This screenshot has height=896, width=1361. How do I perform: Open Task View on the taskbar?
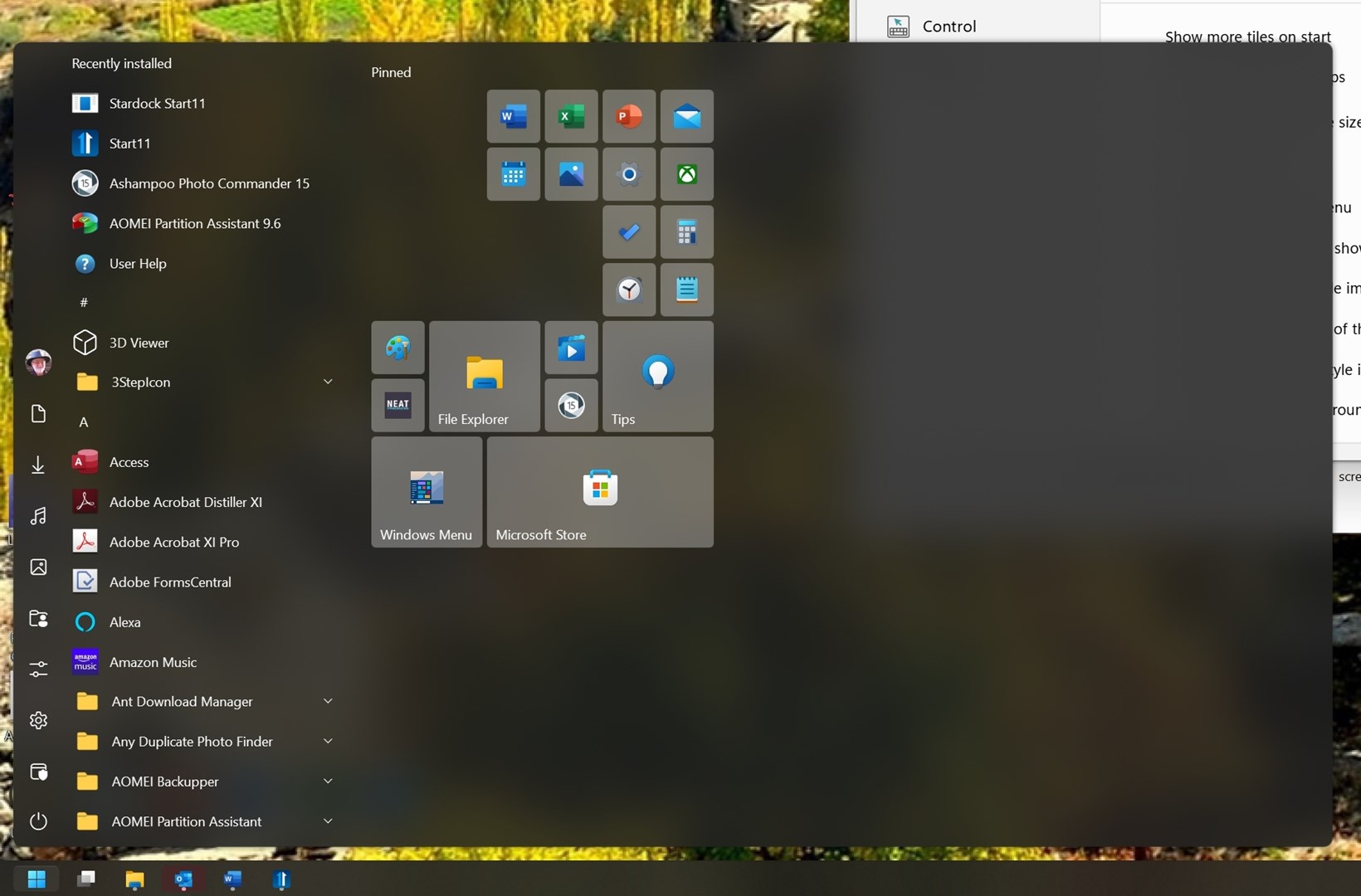tap(85, 879)
